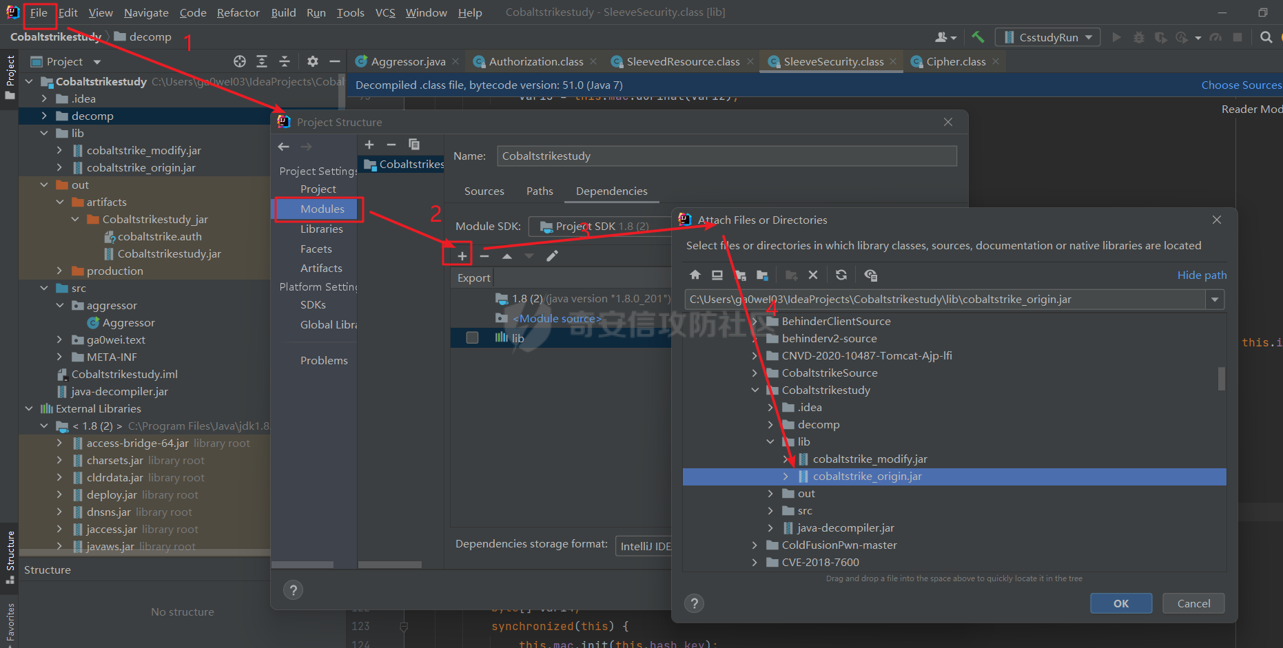1283x648 pixels.
Task: Remove selected dependency minus icon
Action: [484, 256]
